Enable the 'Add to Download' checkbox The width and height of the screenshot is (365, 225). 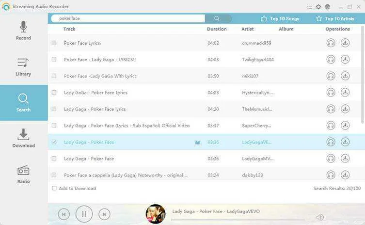[54, 188]
